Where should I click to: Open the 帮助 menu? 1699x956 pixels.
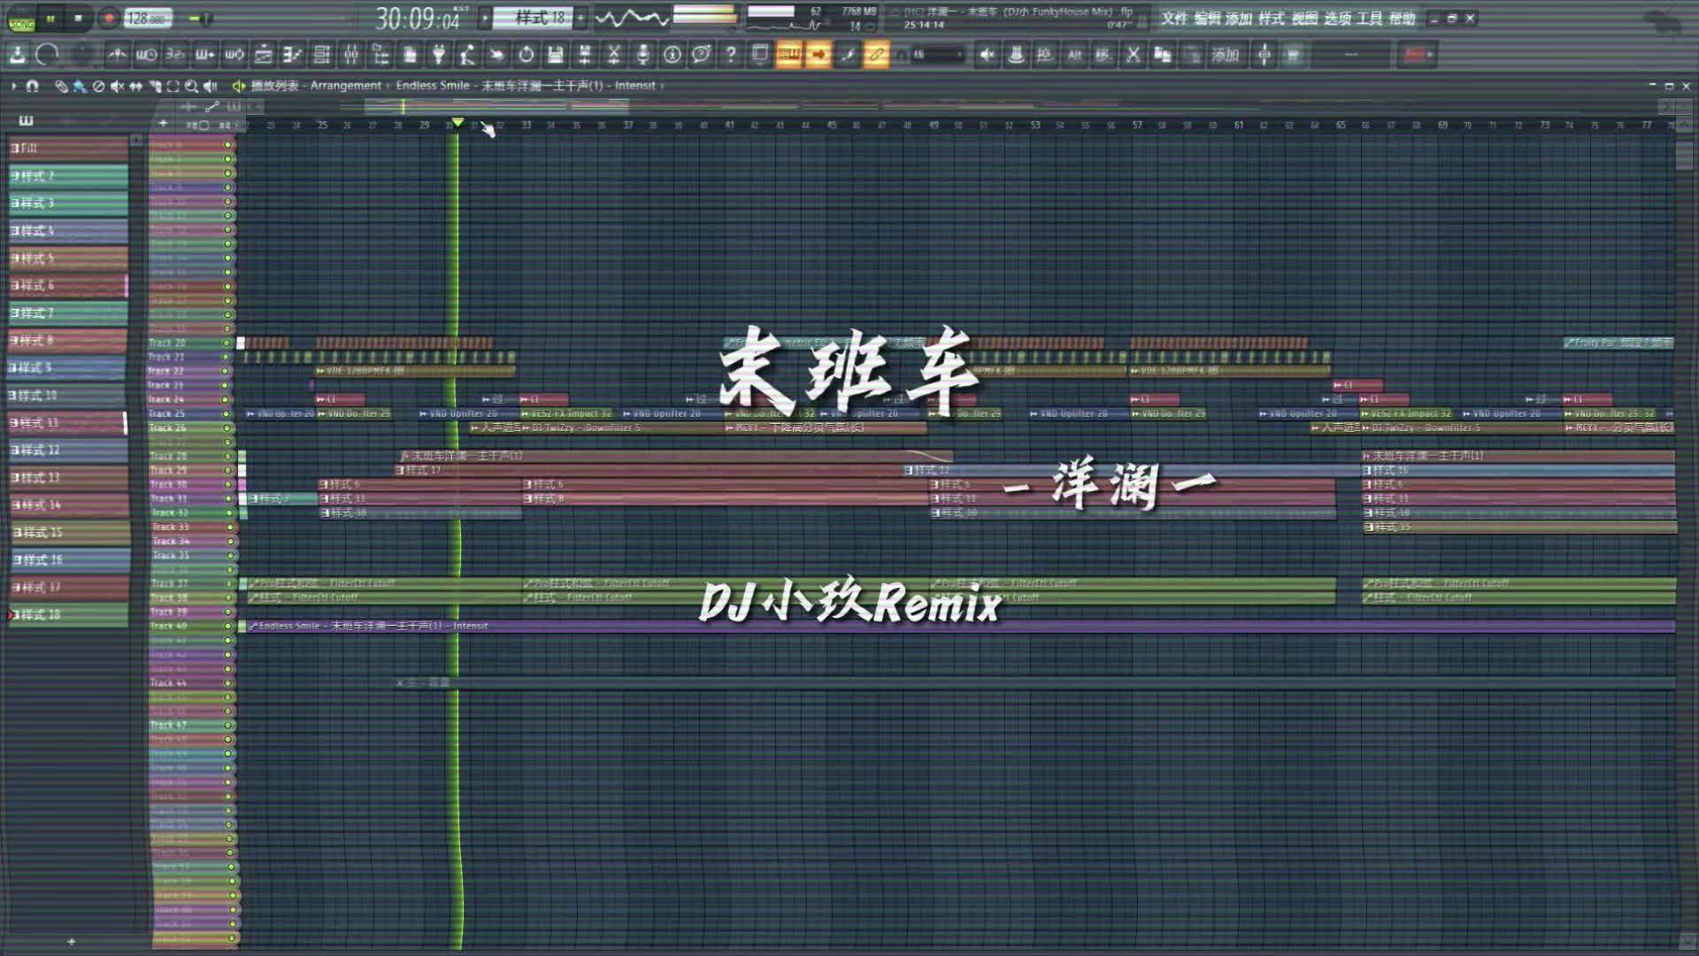pos(1401,19)
